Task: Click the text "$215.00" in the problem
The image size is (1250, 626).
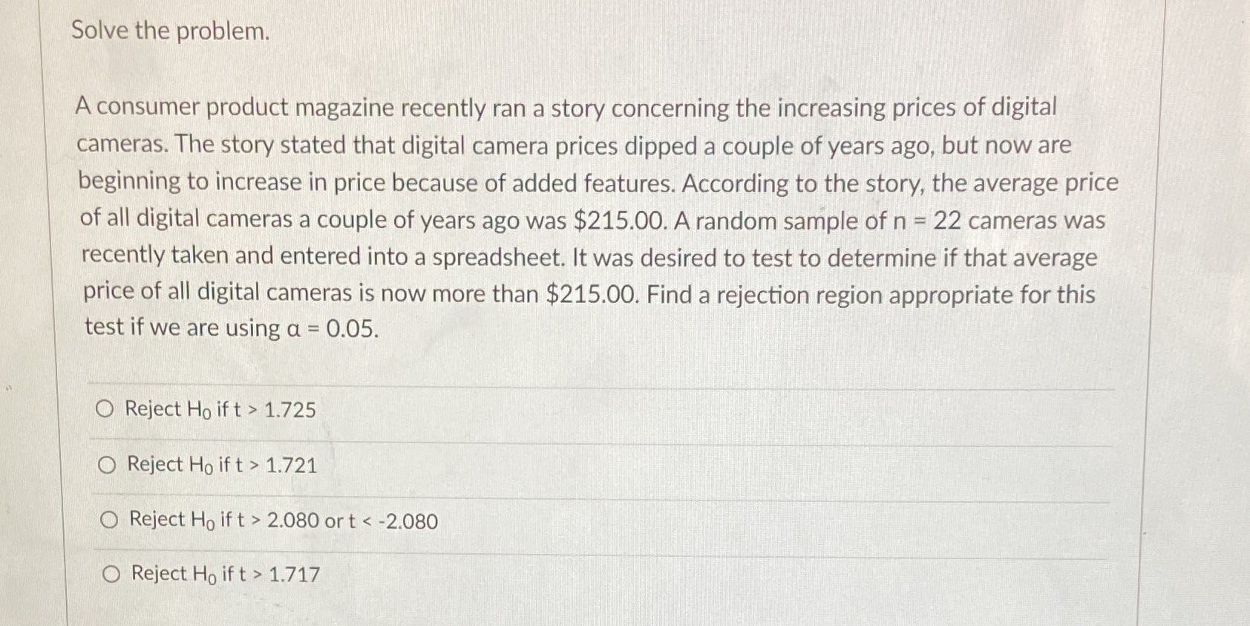Action: pos(619,219)
